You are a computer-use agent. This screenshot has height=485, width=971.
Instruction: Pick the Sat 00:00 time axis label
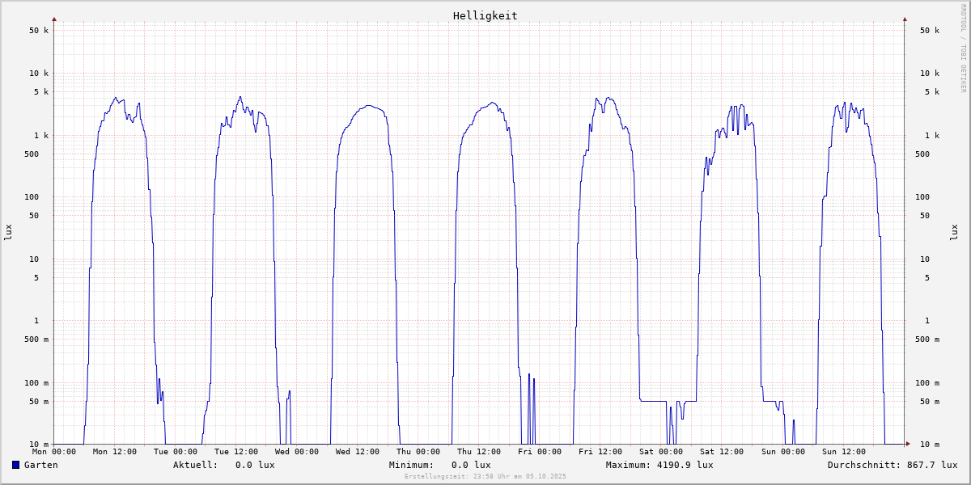(661, 452)
